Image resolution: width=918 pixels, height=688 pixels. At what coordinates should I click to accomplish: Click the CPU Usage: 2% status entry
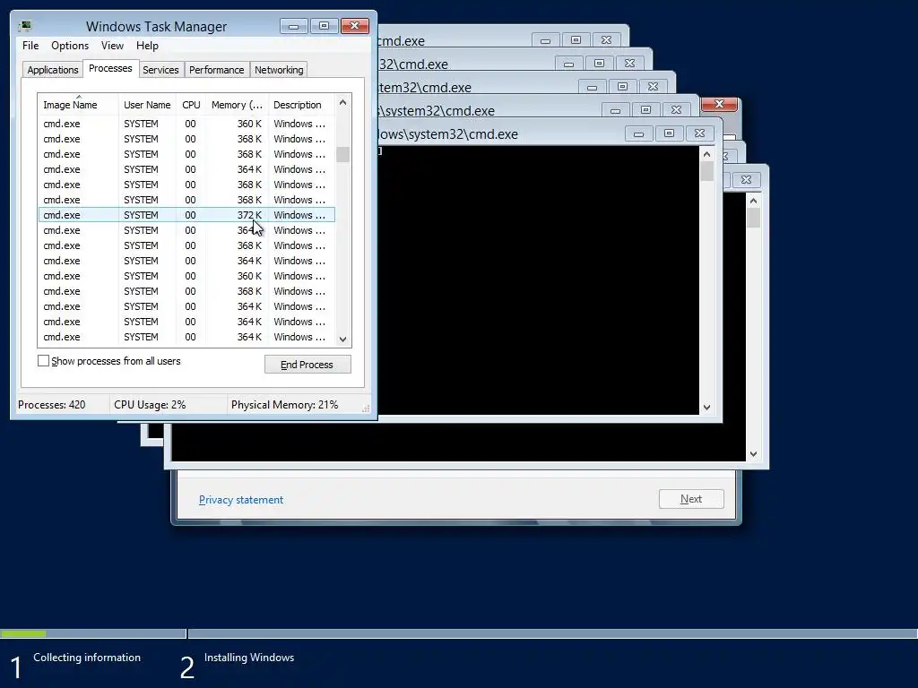pos(150,405)
